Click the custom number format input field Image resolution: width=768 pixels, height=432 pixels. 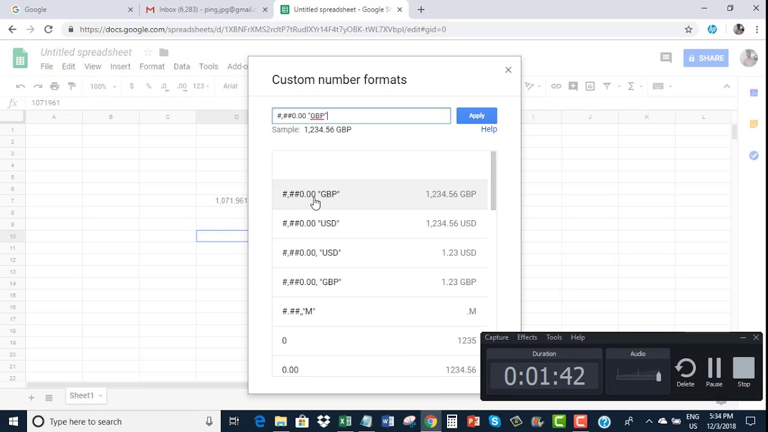[361, 116]
